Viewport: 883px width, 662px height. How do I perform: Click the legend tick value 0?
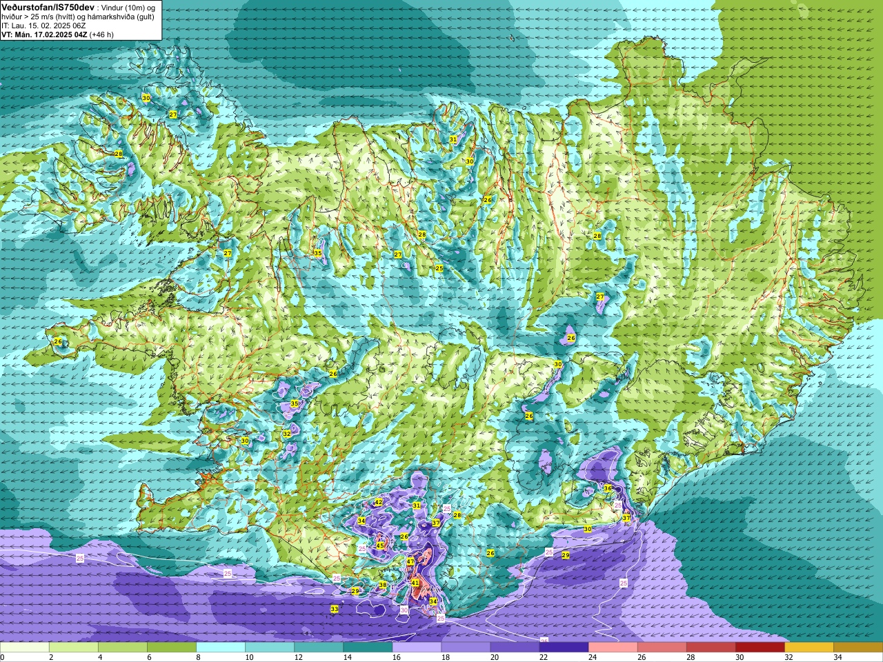3,657
